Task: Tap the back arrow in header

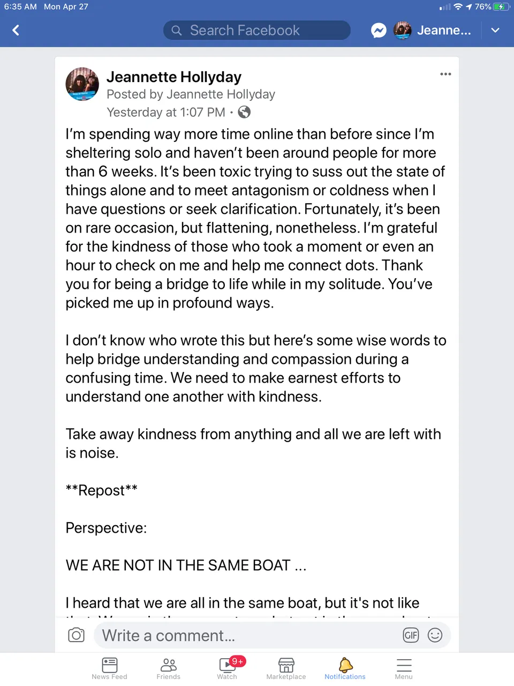Action: coord(16,31)
